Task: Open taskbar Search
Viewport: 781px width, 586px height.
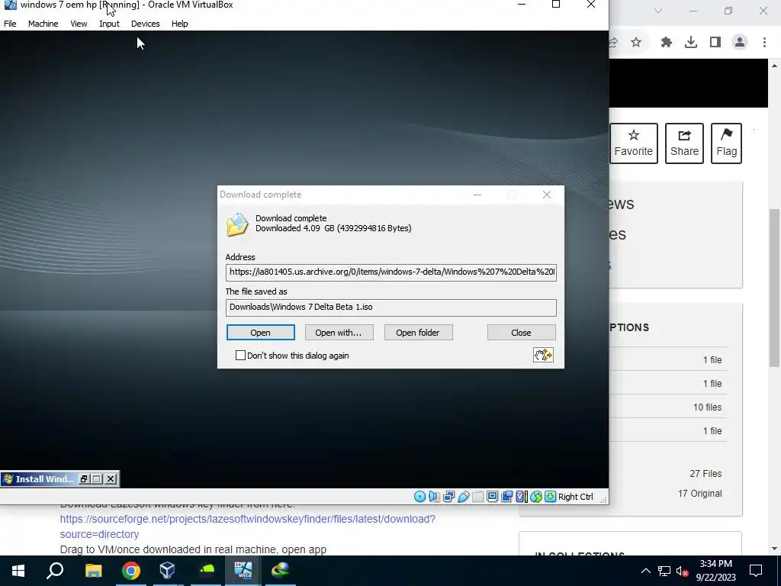Action: 55,571
